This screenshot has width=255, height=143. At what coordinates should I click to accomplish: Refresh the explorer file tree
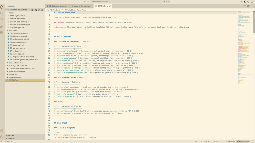[39, 10]
